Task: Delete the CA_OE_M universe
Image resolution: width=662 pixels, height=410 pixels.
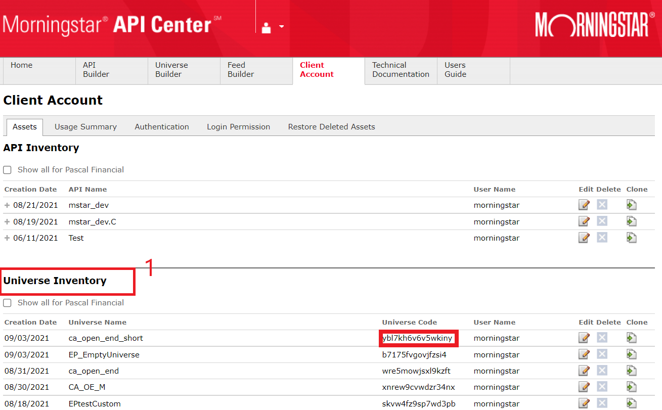Action: (601, 387)
